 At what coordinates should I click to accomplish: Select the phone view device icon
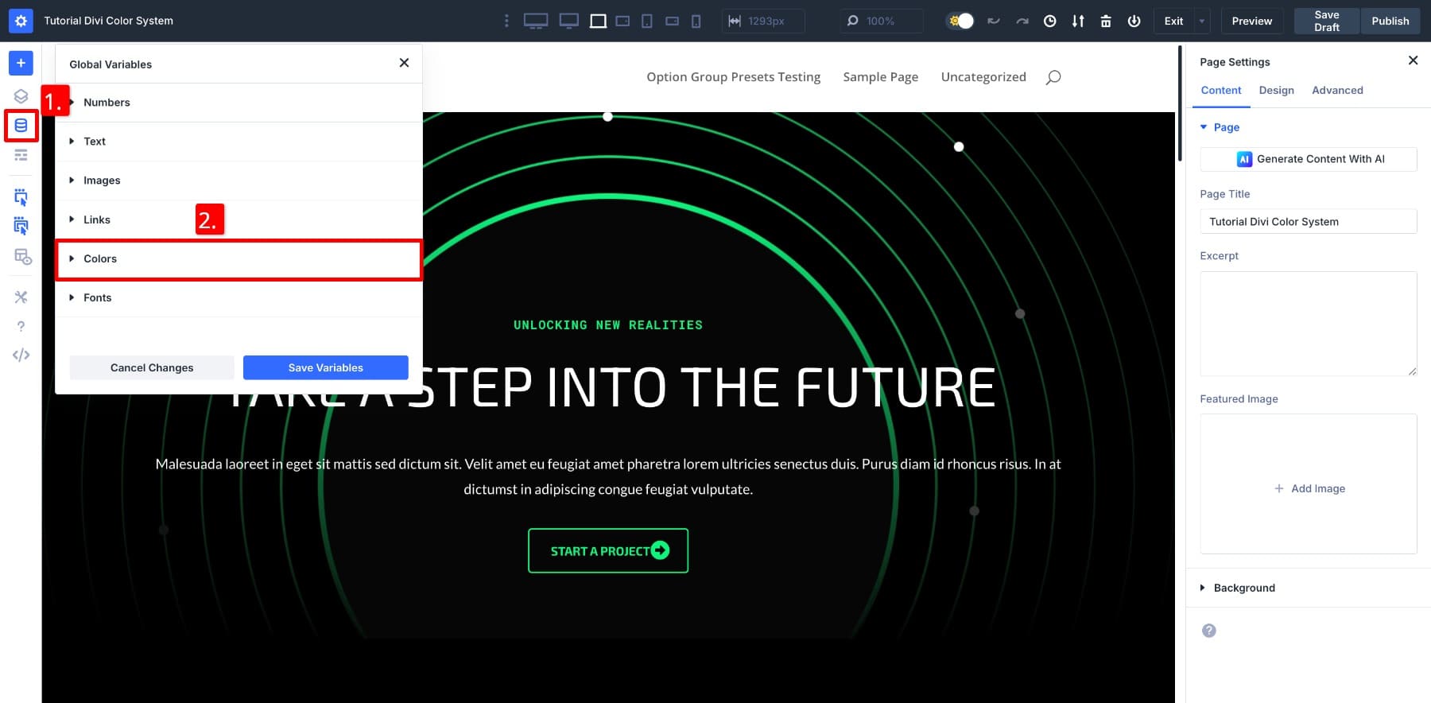696,21
